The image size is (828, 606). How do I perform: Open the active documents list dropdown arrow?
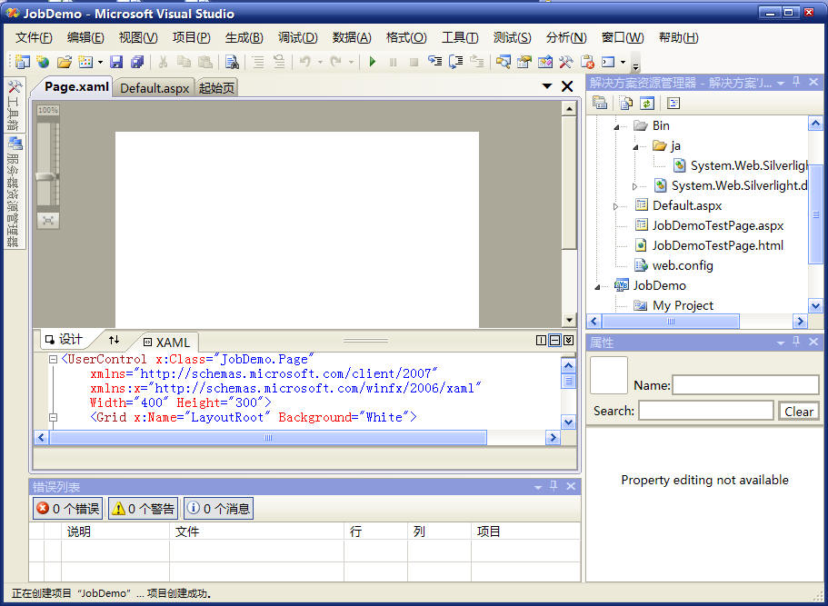(x=547, y=85)
